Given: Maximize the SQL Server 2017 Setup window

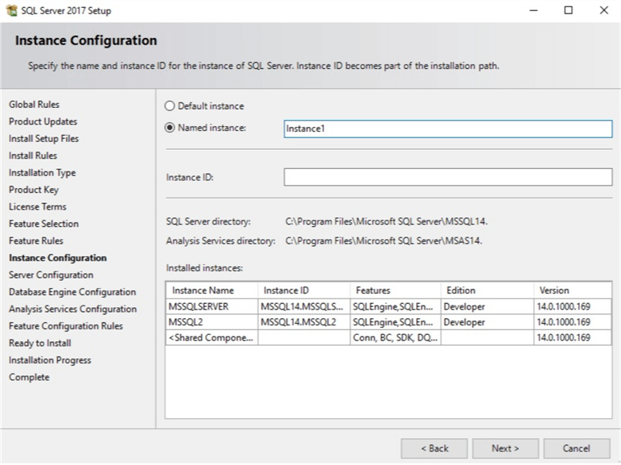Looking at the screenshot, I should [569, 10].
